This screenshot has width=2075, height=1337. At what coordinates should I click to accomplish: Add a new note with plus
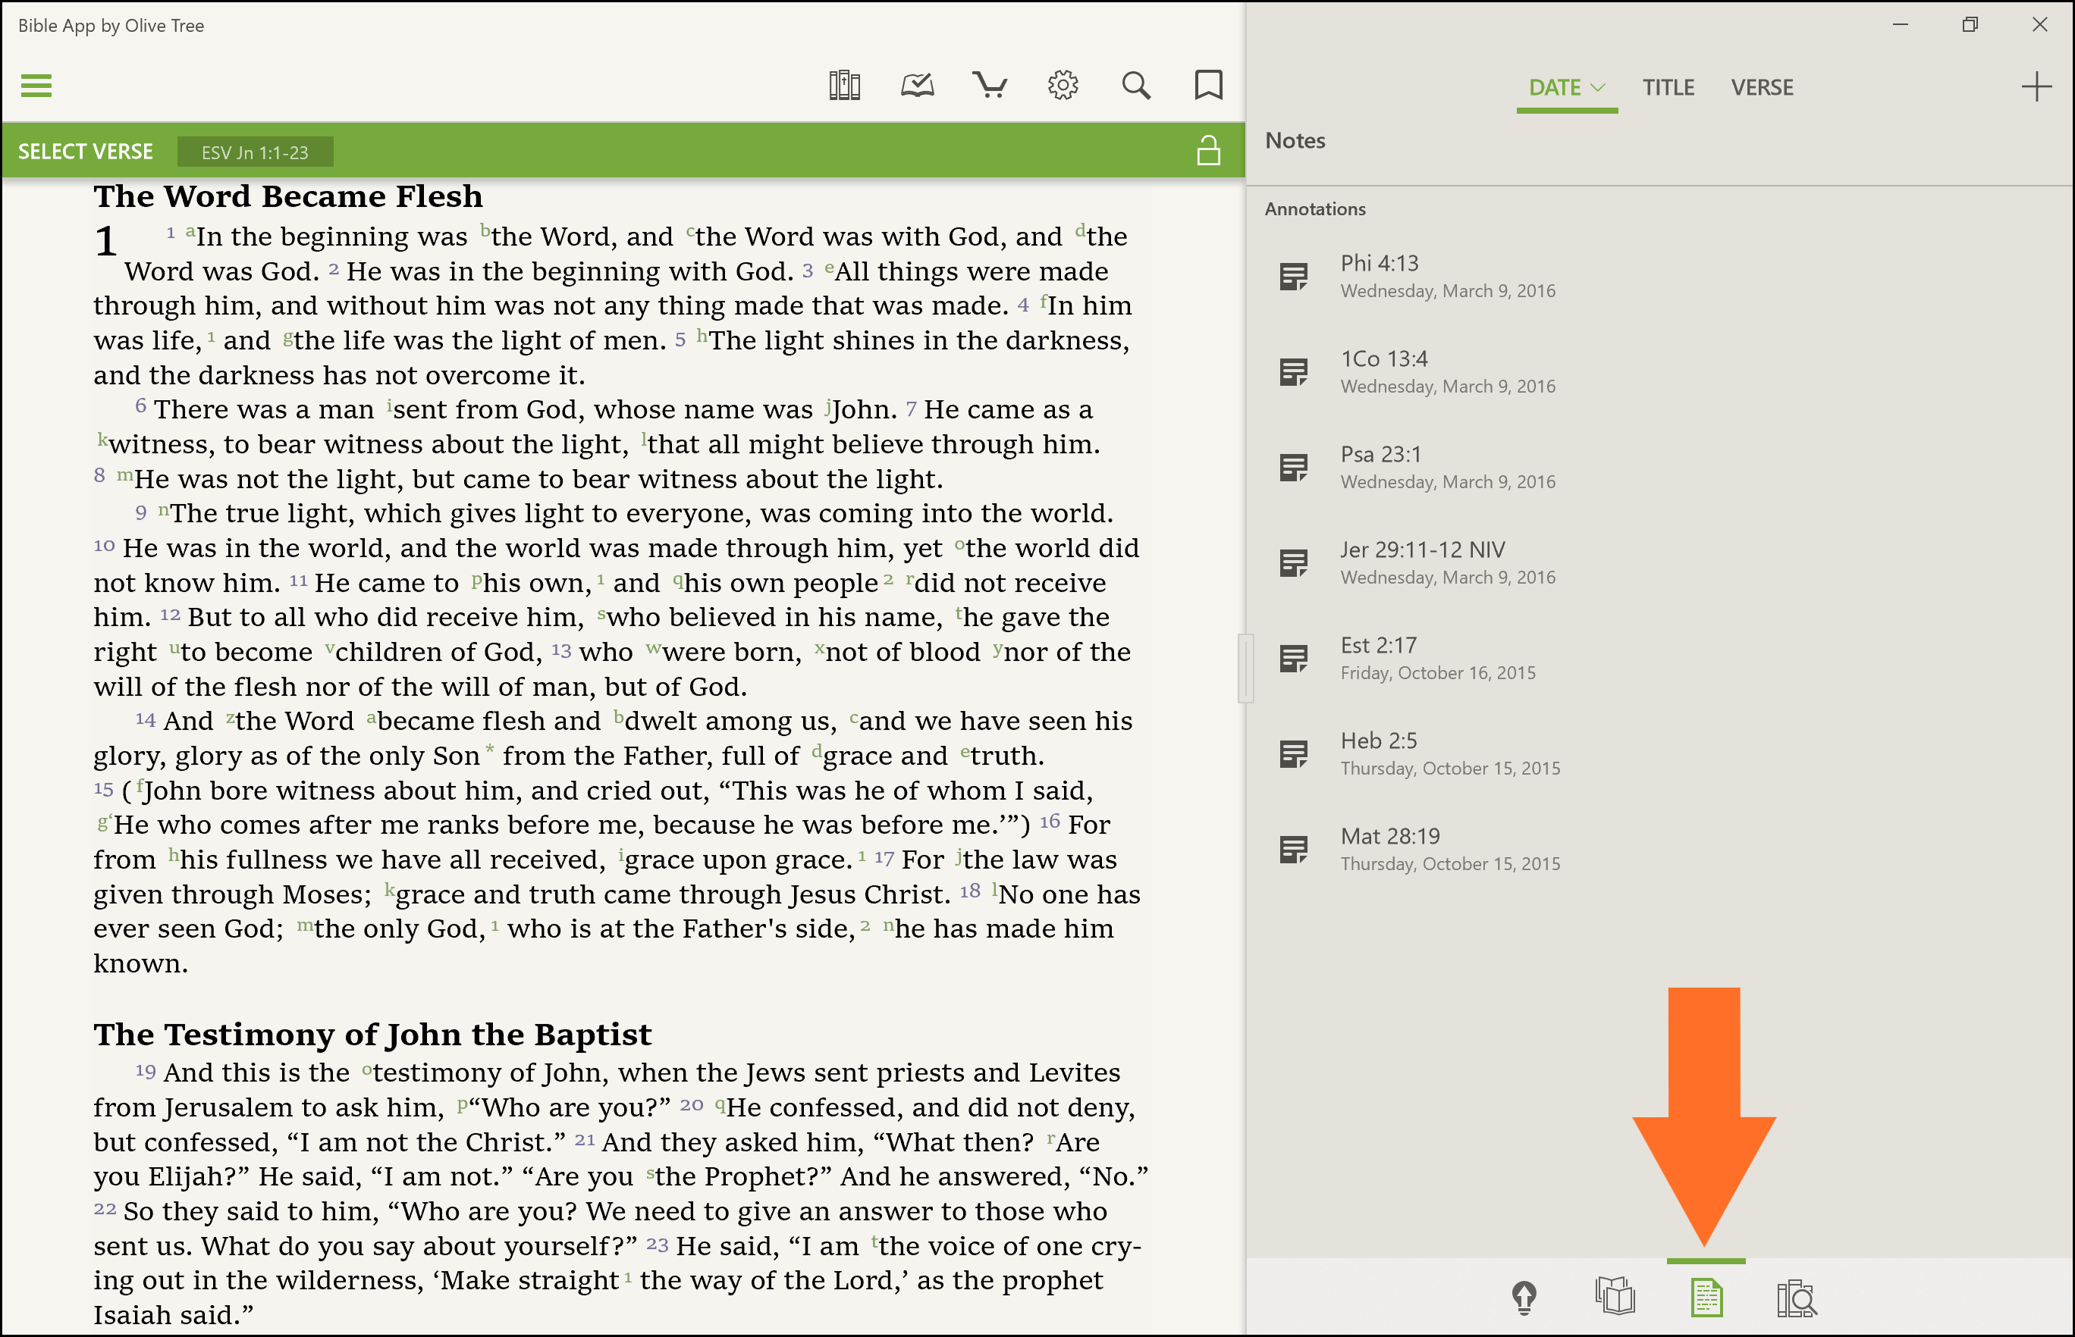[x=2036, y=87]
